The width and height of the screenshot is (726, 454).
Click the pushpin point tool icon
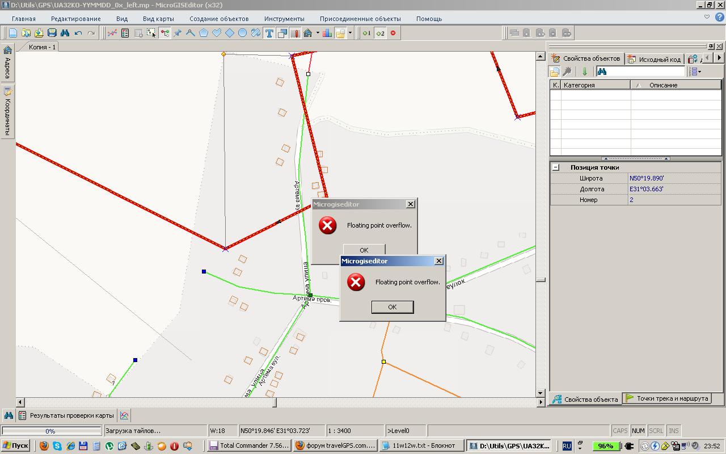(178, 33)
